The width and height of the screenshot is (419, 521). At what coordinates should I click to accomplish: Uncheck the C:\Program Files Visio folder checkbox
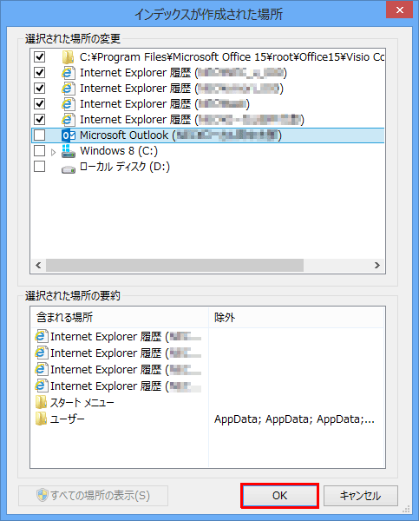point(40,56)
